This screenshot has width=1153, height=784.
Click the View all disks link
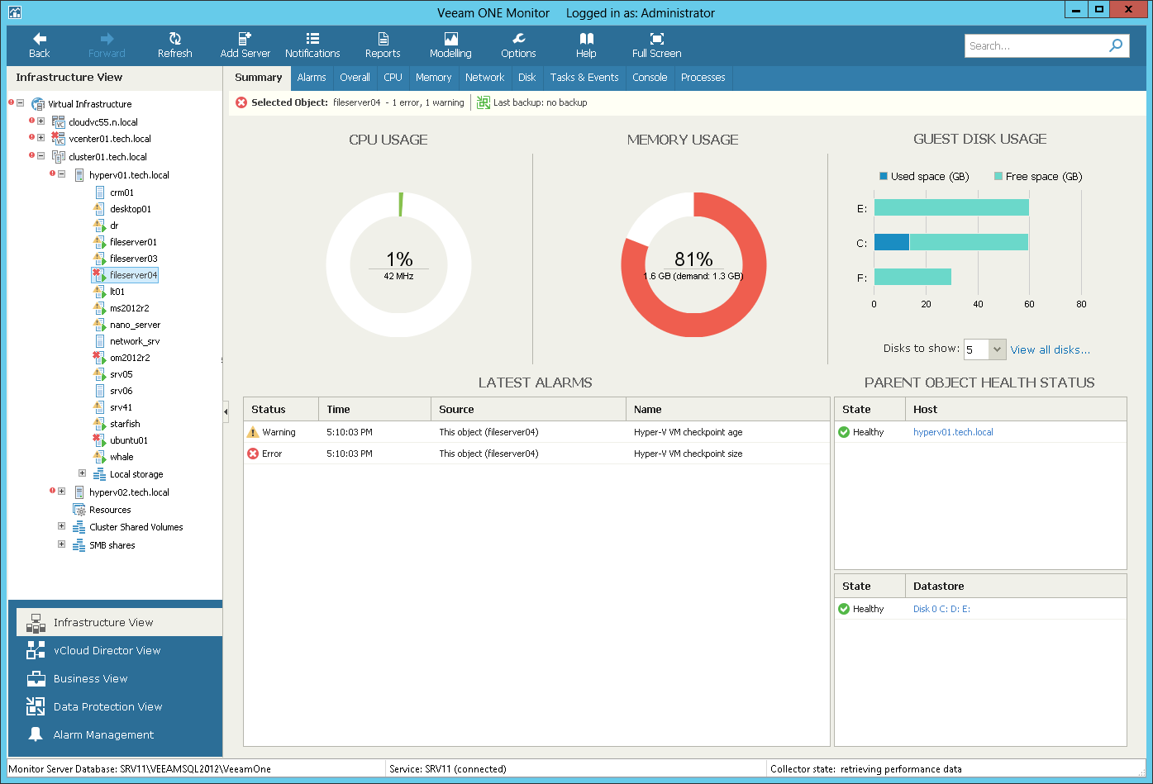click(1050, 349)
